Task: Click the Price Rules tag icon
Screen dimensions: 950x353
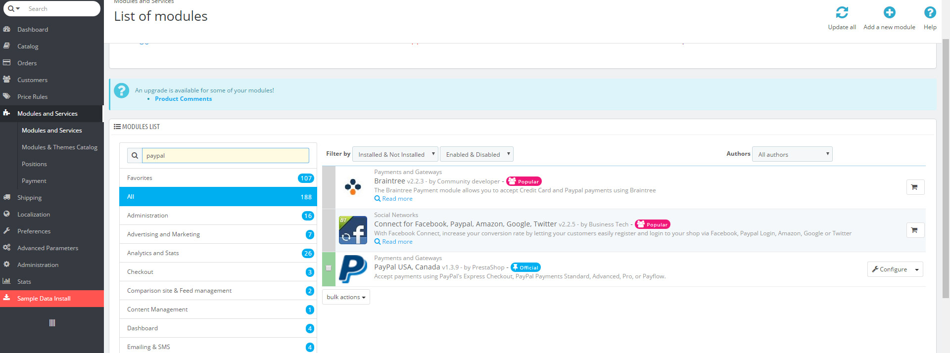Action: [7, 96]
